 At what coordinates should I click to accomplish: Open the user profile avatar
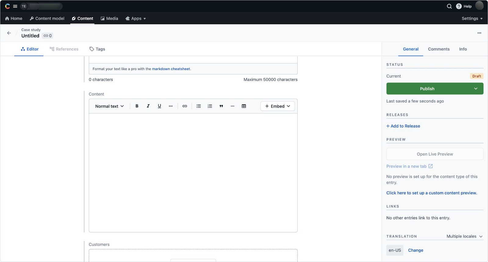point(479,6)
